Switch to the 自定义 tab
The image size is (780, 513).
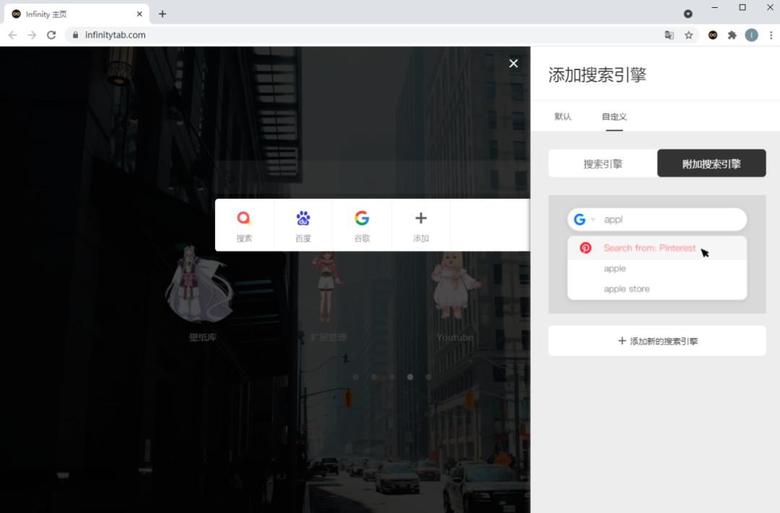pyautogui.click(x=613, y=116)
